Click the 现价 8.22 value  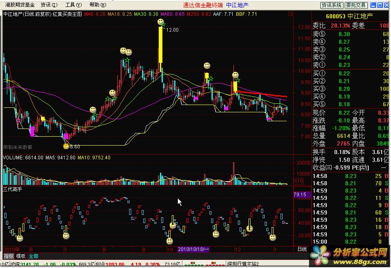pyautogui.click(x=344, y=113)
